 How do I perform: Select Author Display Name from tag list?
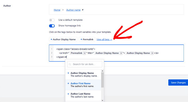click(83, 74)
